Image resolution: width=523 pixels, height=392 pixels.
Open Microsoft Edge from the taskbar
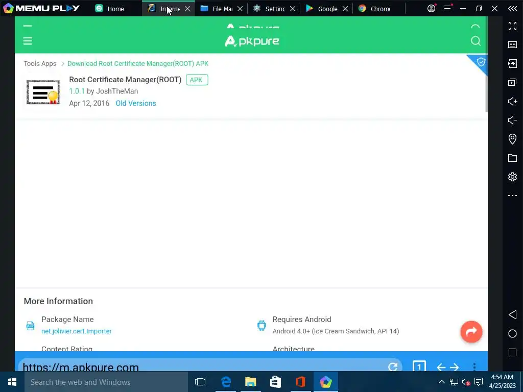[x=226, y=382]
